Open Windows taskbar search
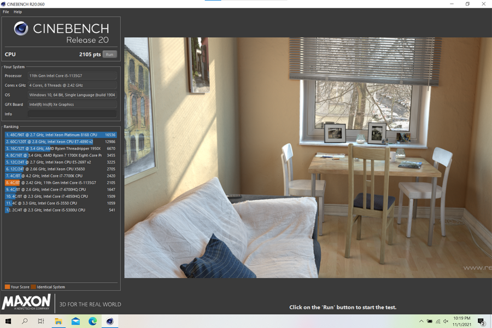492x328 pixels. click(x=25, y=321)
